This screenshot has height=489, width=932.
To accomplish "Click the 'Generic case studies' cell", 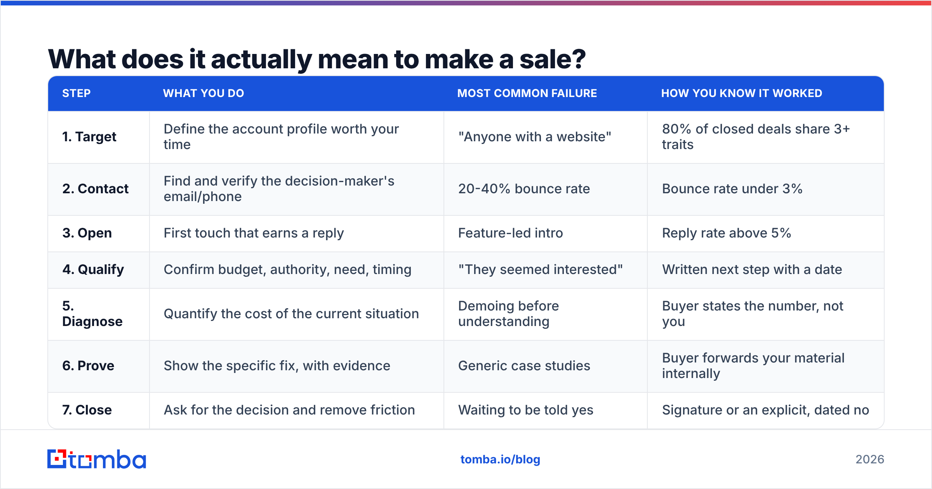I will (546, 366).
